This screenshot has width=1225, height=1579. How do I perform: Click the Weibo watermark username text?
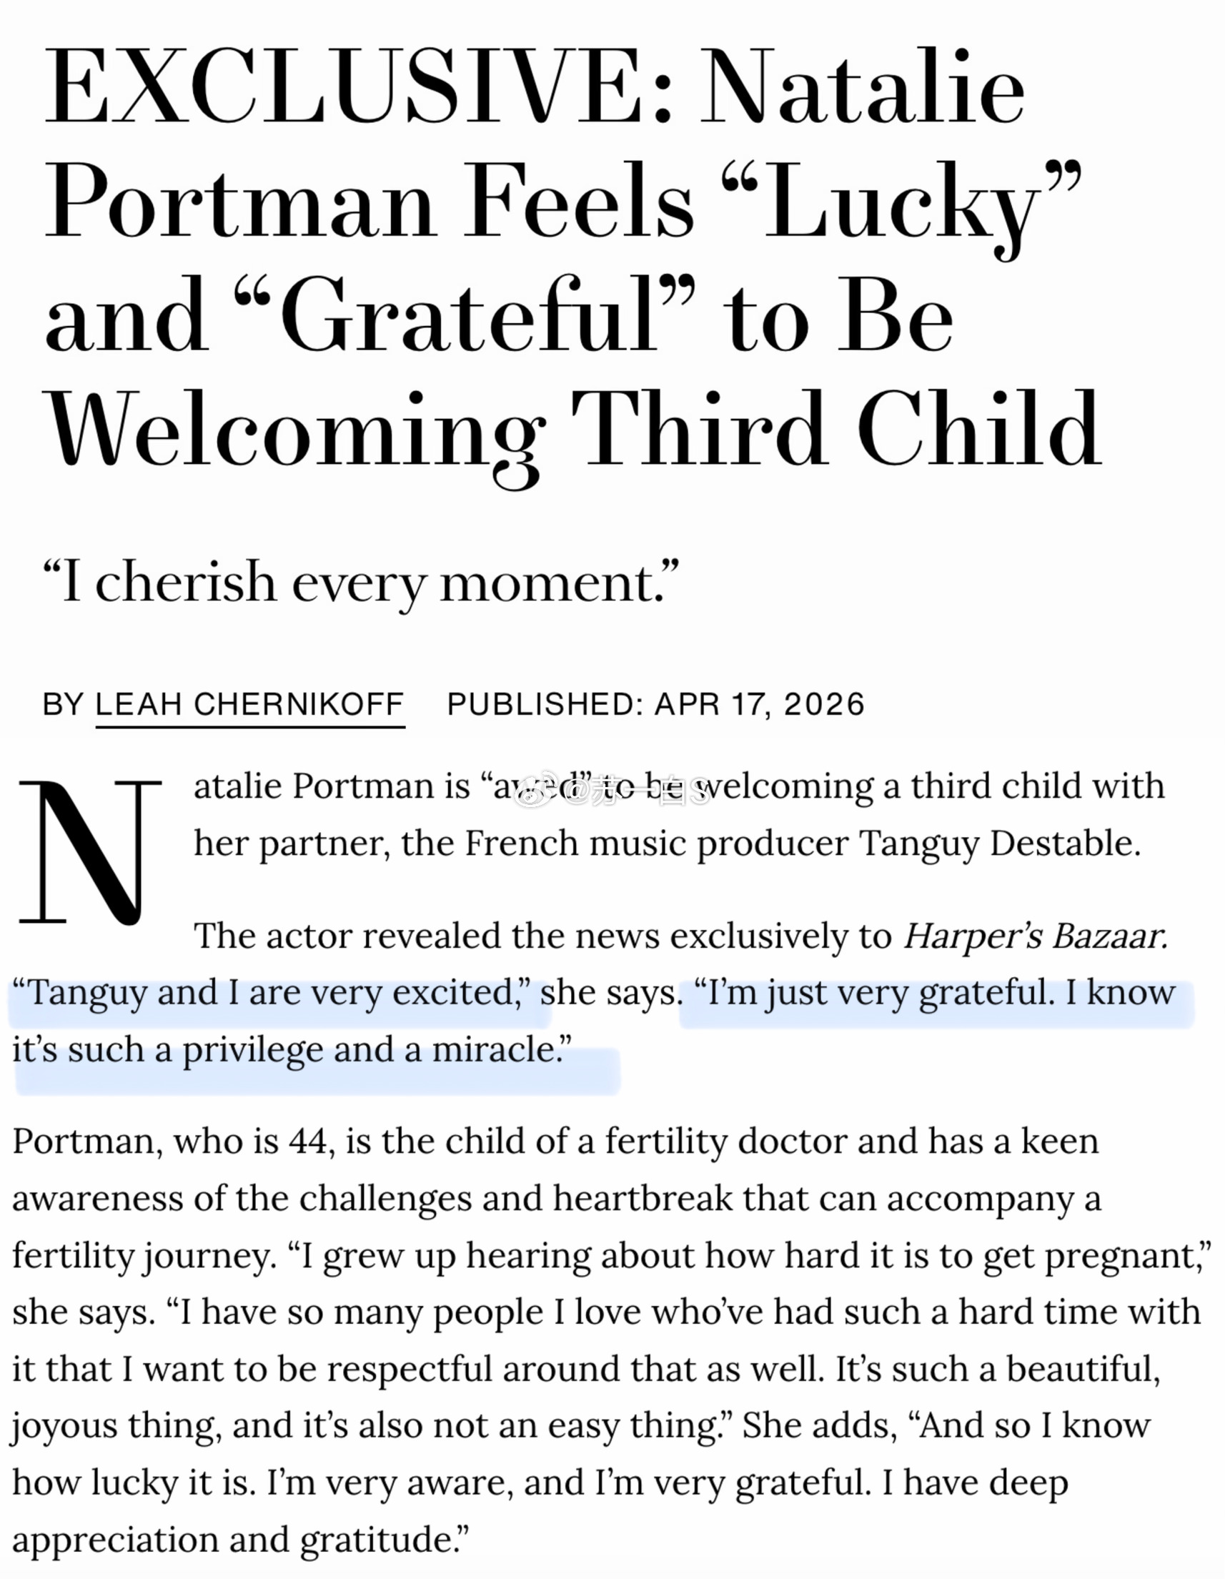pos(636,794)
